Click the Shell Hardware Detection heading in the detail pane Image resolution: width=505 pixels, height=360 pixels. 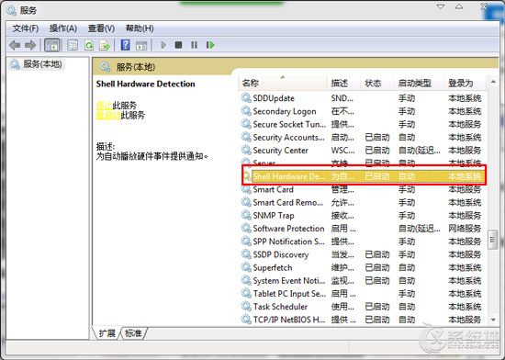pos(146,84)
